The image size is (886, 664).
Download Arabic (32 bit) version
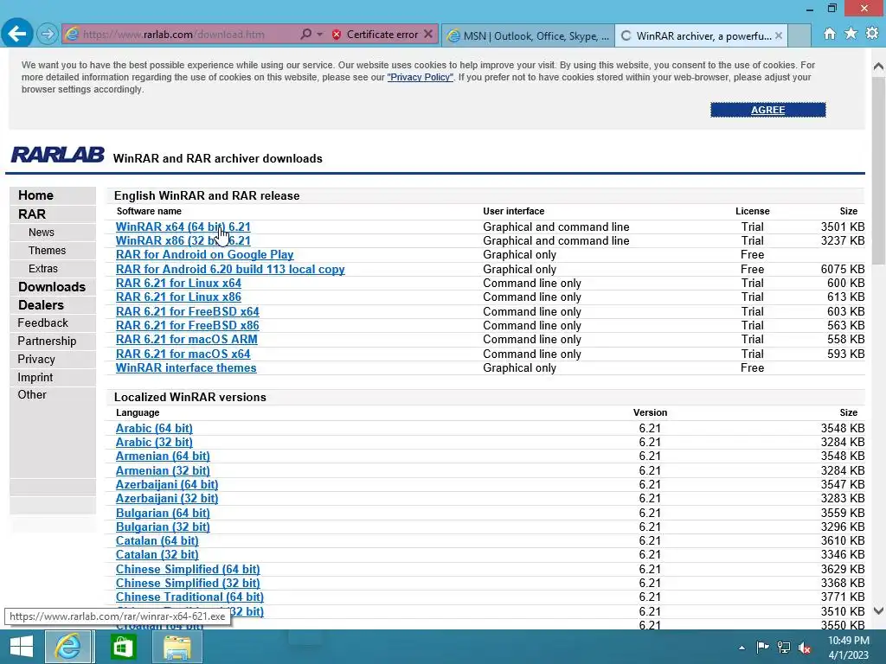154,442
